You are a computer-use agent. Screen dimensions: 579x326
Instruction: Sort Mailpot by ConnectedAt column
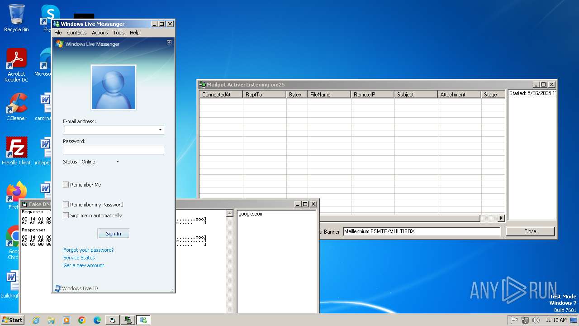pyautogui.click(x=221, y=95)
